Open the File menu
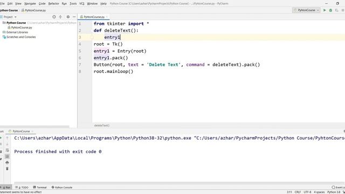The width and height of the screenshot is (345, 194). pos(2,4)
